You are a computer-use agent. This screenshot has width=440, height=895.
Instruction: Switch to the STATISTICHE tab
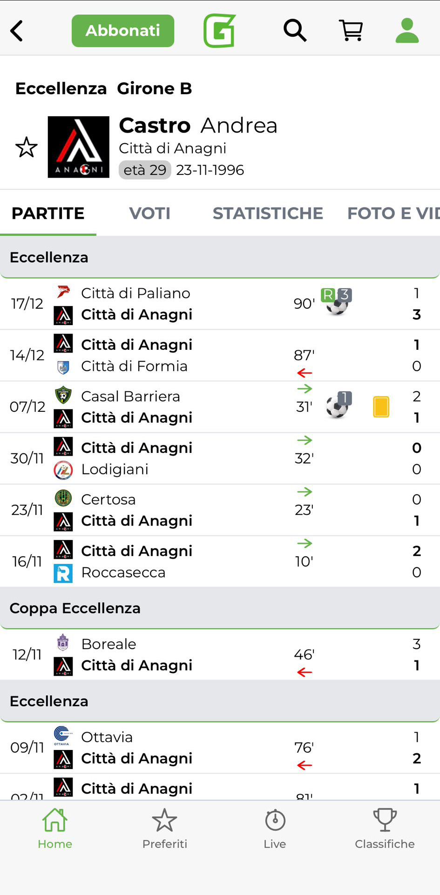268,213
